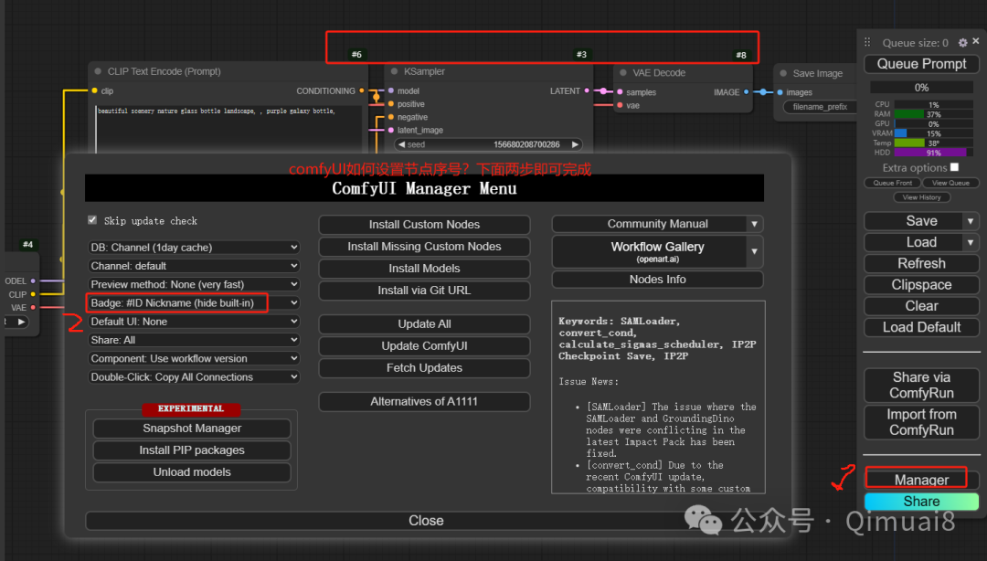Screen dimensions: 987x561
Task: Click Unload models
Action: click(x=192, y=472)
